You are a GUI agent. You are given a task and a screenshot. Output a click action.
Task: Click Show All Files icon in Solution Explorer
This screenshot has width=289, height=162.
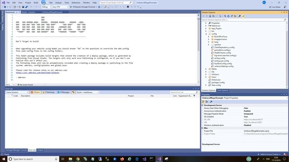[235, 16]
